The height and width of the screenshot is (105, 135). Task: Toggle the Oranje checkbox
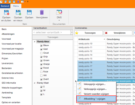41,64
